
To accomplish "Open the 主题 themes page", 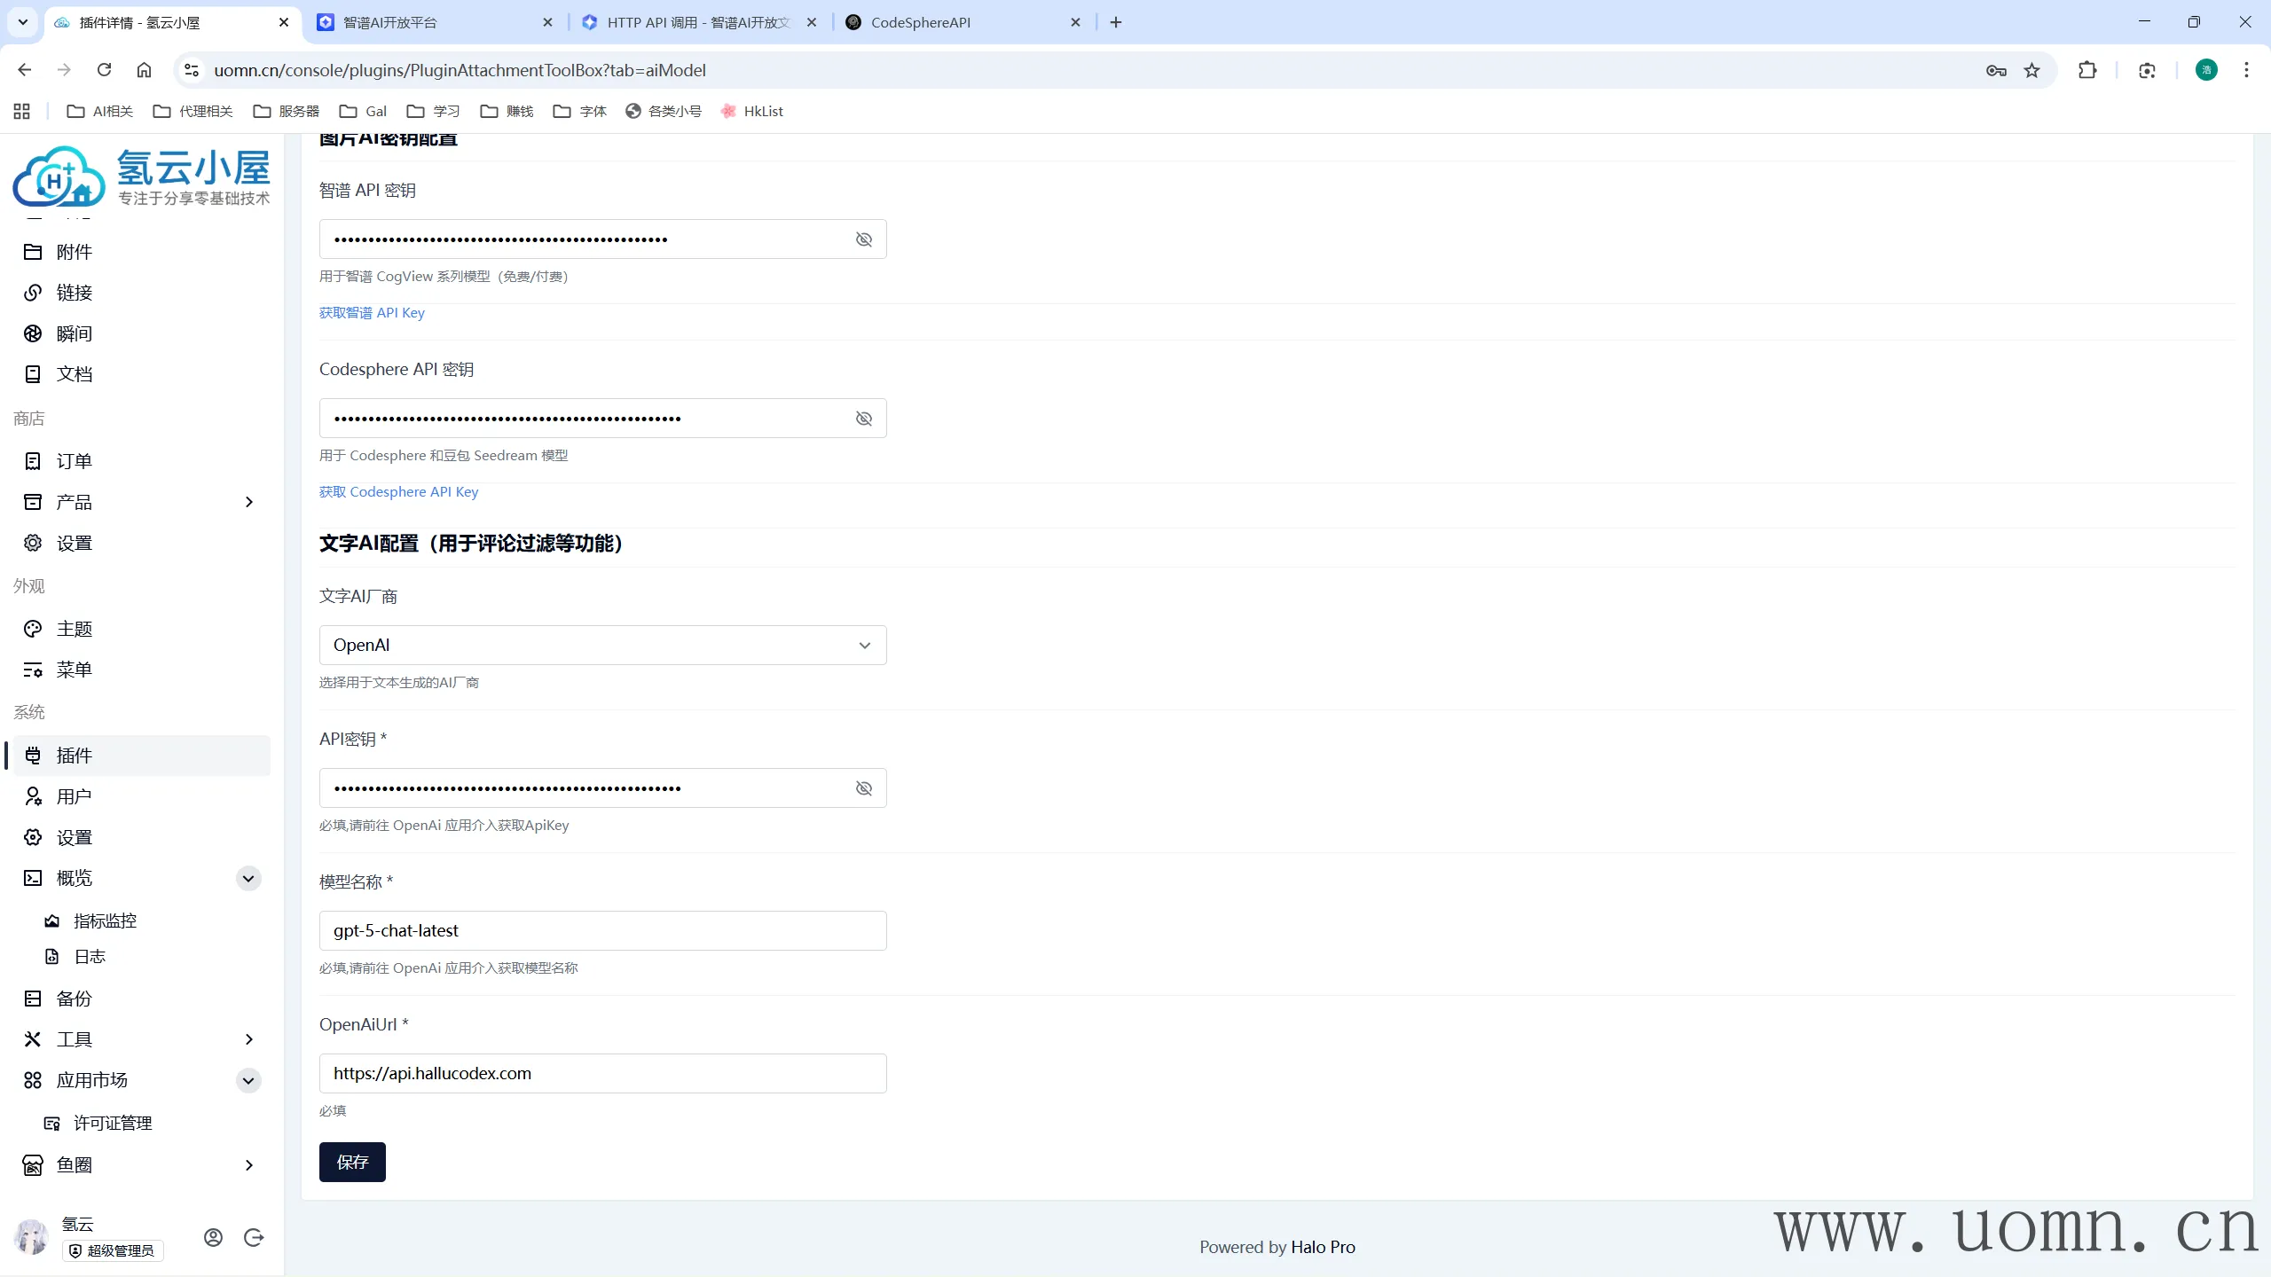I will tap(74, 629).
